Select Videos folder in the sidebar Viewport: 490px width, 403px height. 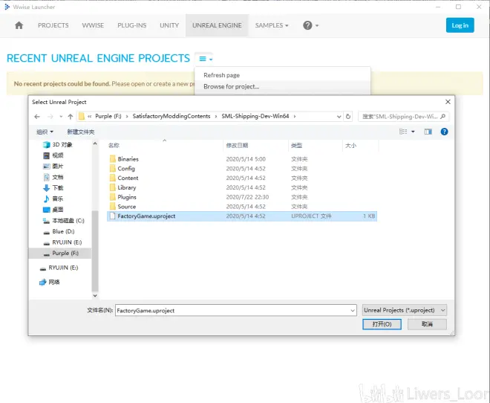(53, 155)
